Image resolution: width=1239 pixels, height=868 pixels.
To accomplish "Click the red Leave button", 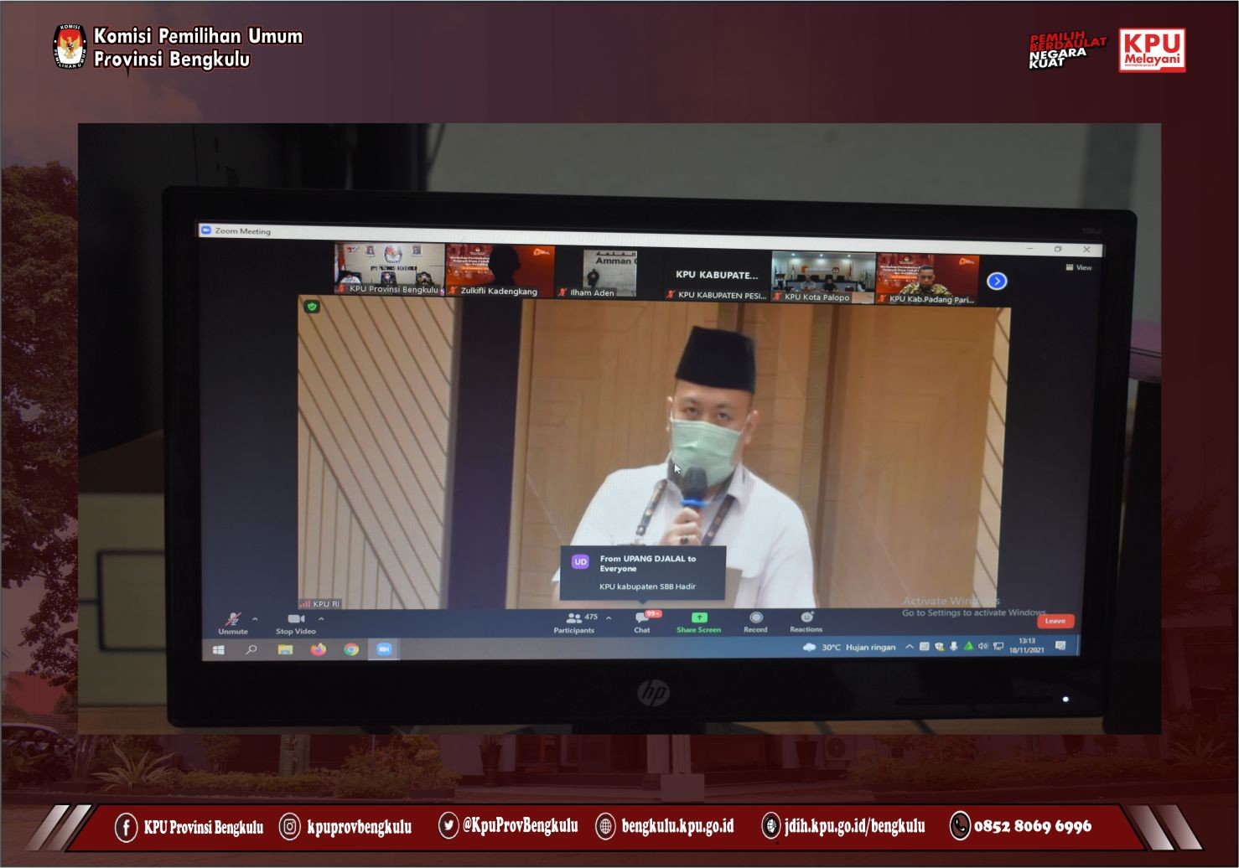I will pyautogui.click(x=1055, y=621).
